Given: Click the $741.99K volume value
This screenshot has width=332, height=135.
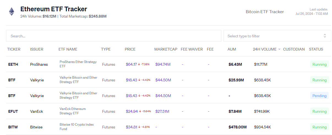Looking at the screenshot, I should [x=262, y=111].
